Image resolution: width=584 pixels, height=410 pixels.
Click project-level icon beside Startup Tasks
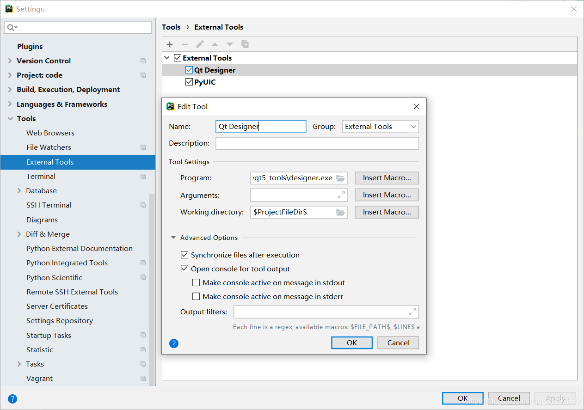(x=143, y=335)
